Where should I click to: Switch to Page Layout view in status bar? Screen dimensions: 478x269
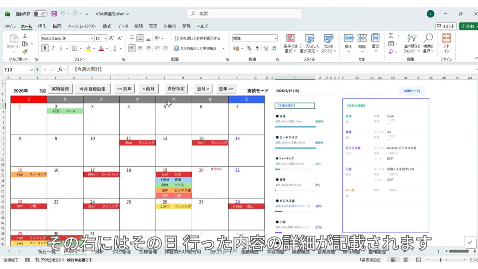[406, 260]
